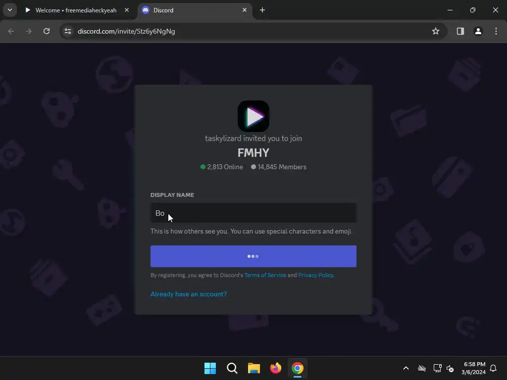Viewport: 507px width, 380px height.
Task: Open Windows notifications bell
Action: [493, 368]
